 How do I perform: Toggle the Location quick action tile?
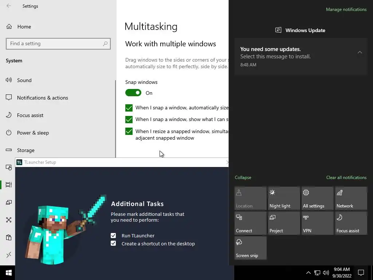[250, 198]
